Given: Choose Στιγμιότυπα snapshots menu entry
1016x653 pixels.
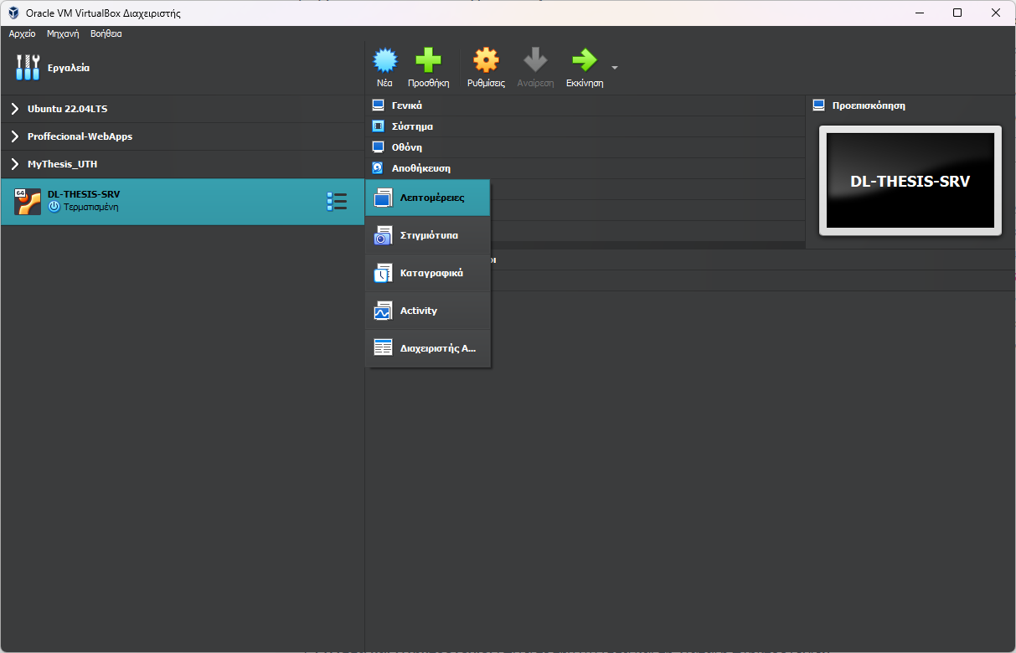Looking at the screenshot, I should coord(428,236).
